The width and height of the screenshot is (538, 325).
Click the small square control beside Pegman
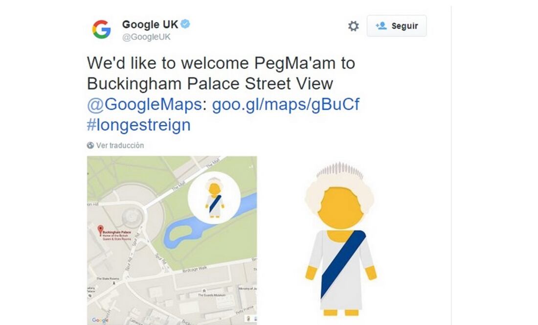[256, 318]
